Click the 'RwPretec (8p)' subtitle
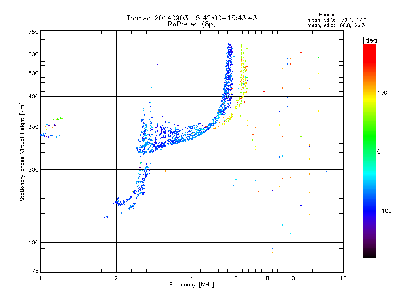404x303 pixels. (191, 24)
